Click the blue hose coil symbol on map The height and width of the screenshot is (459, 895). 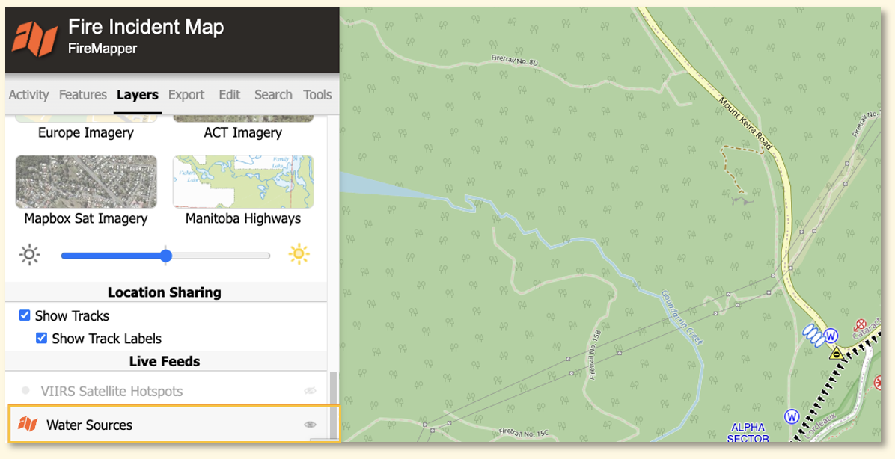coord(813,335)
